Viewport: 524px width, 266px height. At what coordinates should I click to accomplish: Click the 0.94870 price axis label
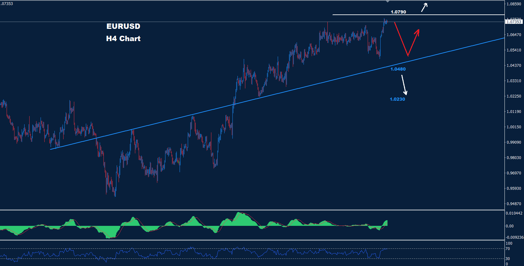514,204
